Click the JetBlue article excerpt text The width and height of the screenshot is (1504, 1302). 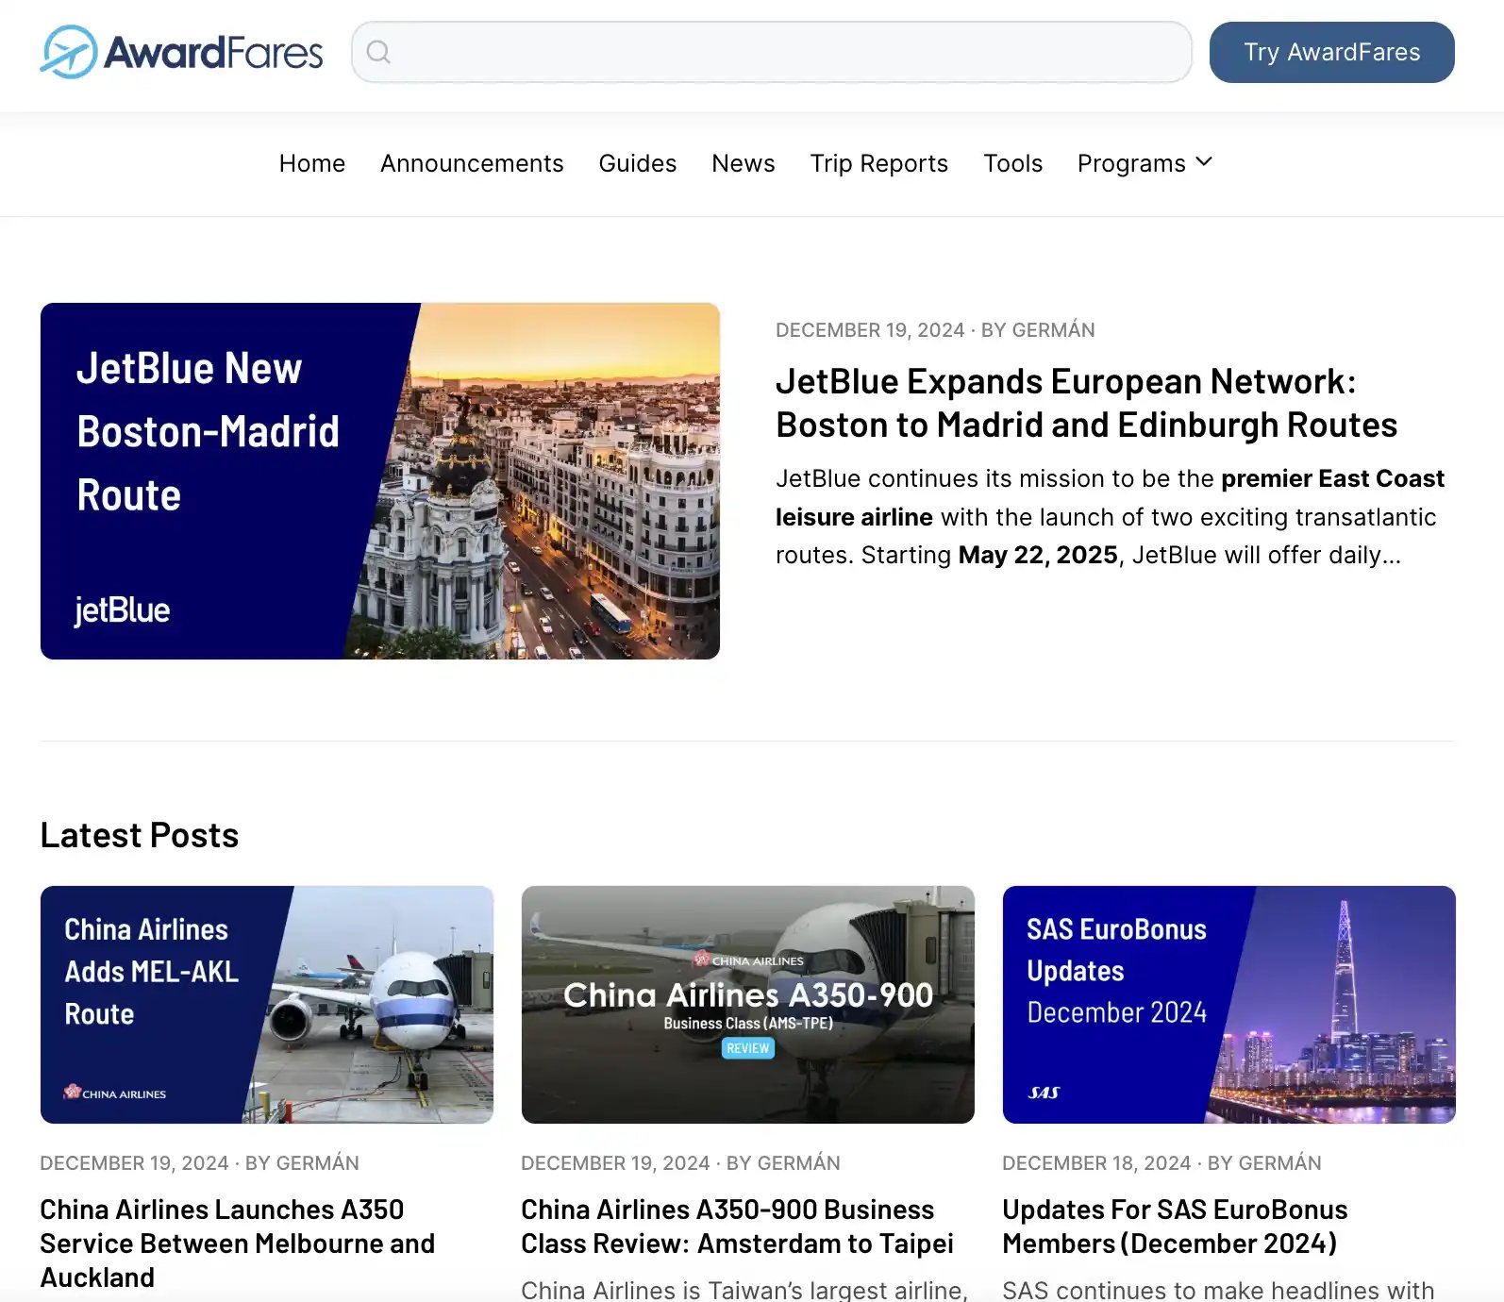[1110, 517]
